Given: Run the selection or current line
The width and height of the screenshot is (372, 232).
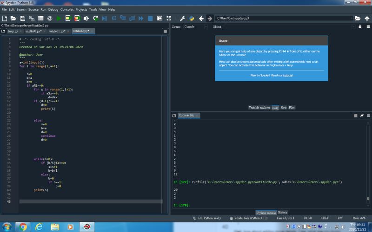Looking at the screenshot, I should [x=86, y=18].
